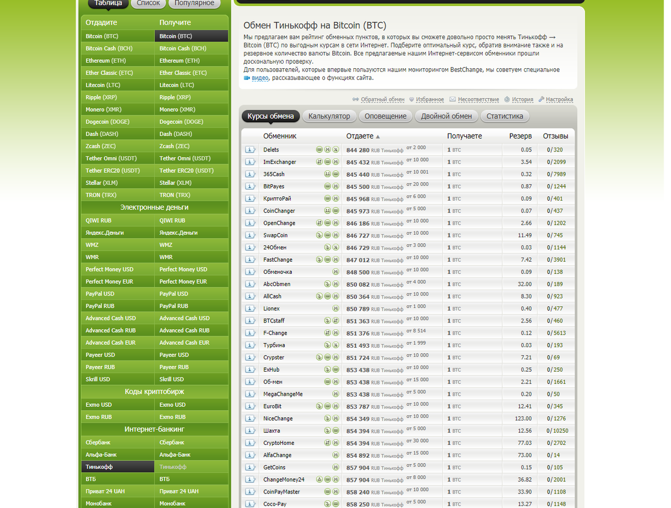Choose Tether ERC20 (USDT) in Отдадите column
671x508 pixels.
point(118,170)
